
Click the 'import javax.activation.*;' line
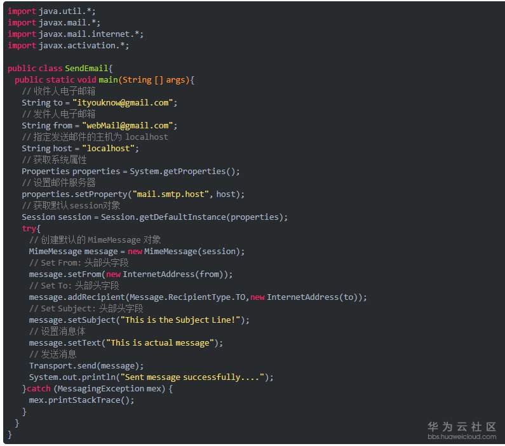[68, 46]
